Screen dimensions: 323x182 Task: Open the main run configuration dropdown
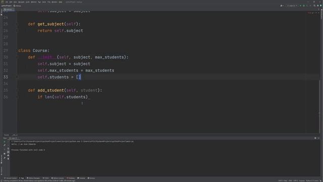pyautogui.click(x=292, y=6)
